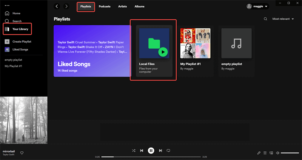Viewport: 302px width, 160px height.
Task: Toggle shuffle playback
Action: point(134,151)
